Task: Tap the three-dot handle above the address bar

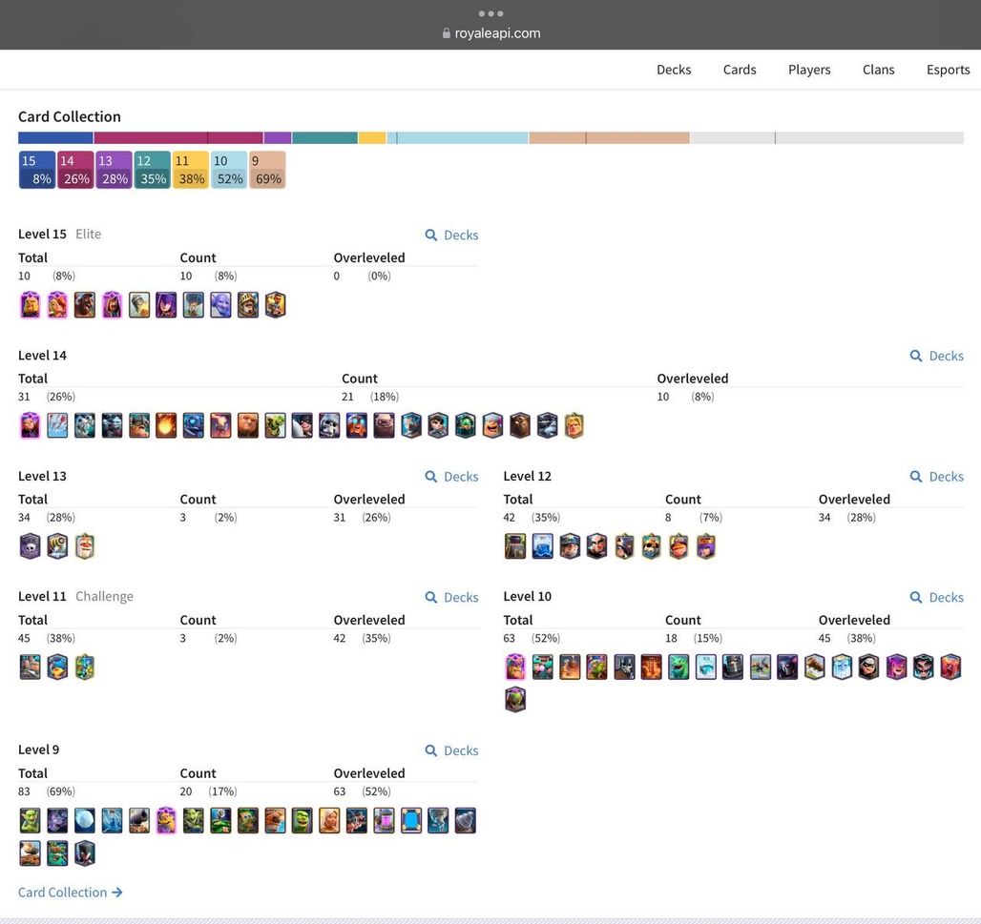Action: (x=491, y=13)
